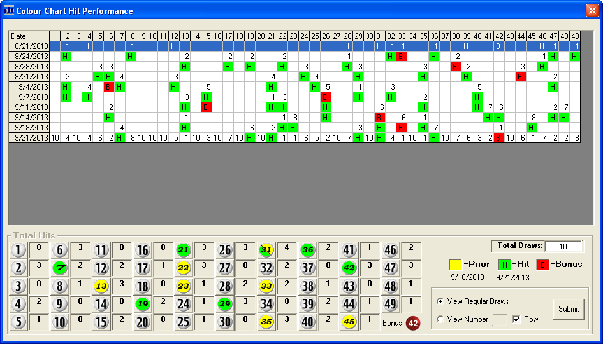The image size is (603, 344).
Task: Click the green number 21 ball
Action: 184,250
